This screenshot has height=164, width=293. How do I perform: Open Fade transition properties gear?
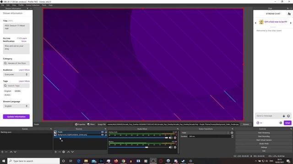coord(232,133)
